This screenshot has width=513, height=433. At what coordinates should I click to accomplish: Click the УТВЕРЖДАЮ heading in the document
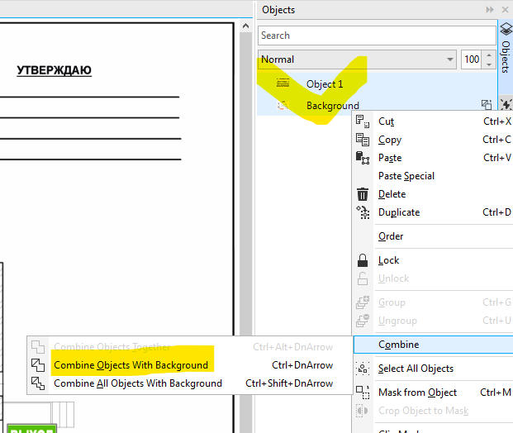point(54,70)
